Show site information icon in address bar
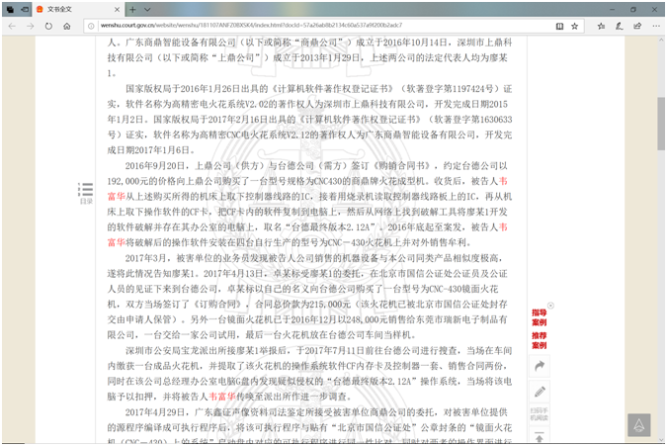 tap(91, 26)
